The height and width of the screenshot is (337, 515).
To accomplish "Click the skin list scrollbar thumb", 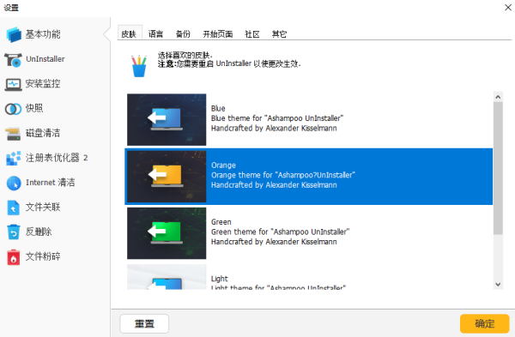I will 498,168.
